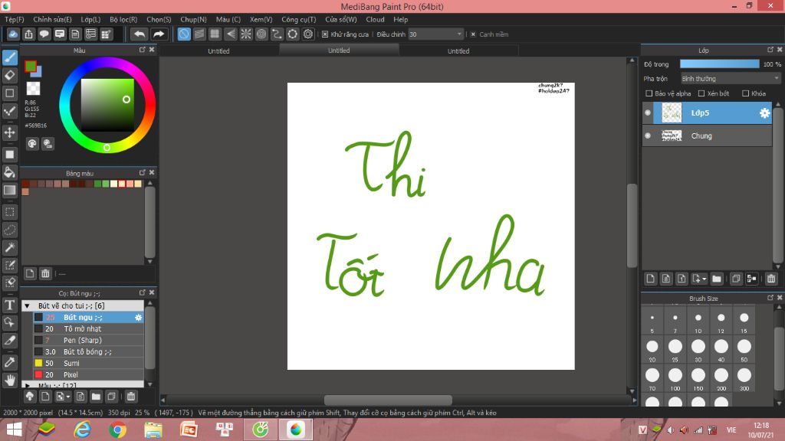
Task: Pick the green swatch in Bảng màu
Action: click(x=97, y=184)
